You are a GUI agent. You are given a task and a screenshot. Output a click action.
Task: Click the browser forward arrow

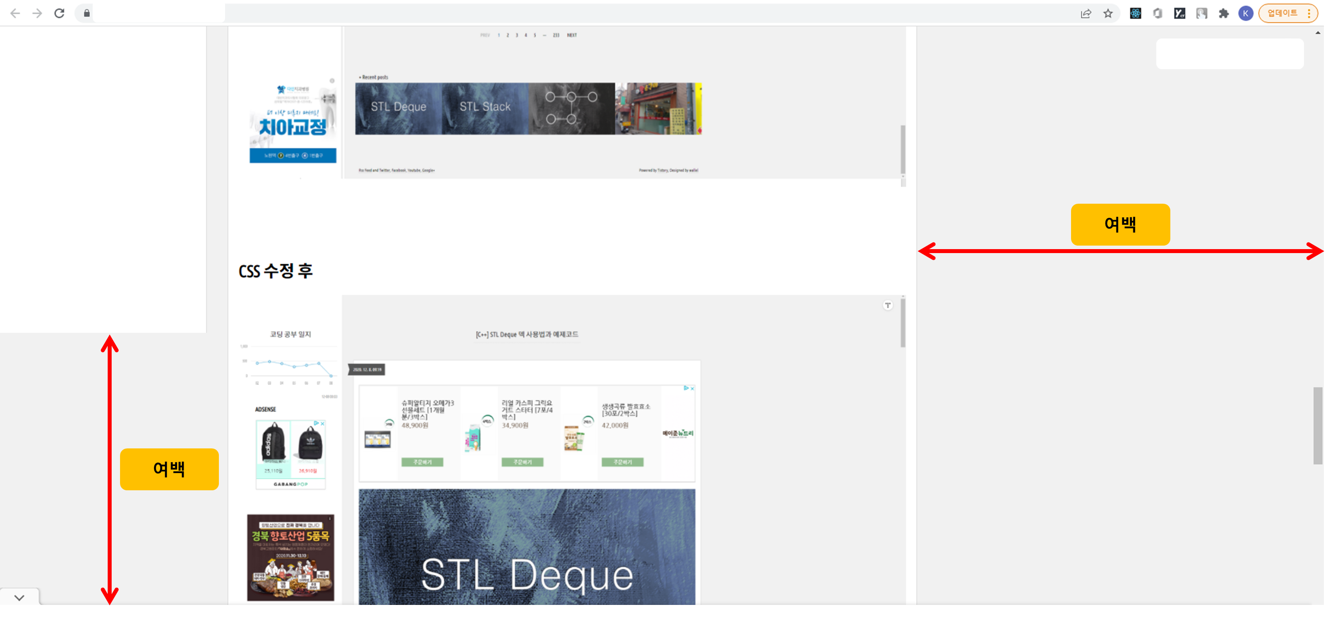click(x=37, y=13)
